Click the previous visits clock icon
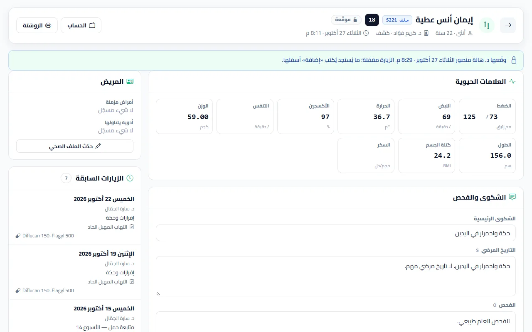The width and height of the screenshot is (532, 332). (130, 178)
